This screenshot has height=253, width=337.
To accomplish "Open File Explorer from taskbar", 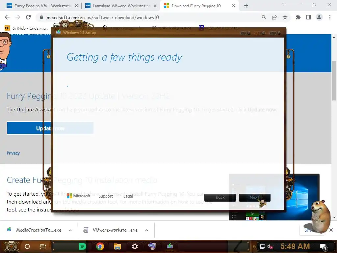I will click(x=117, y=246).
